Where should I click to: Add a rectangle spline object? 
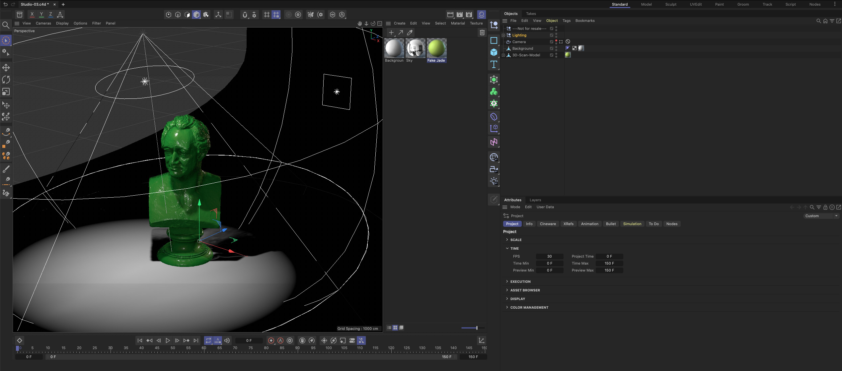pyautogui.click(x=494, y=40)
